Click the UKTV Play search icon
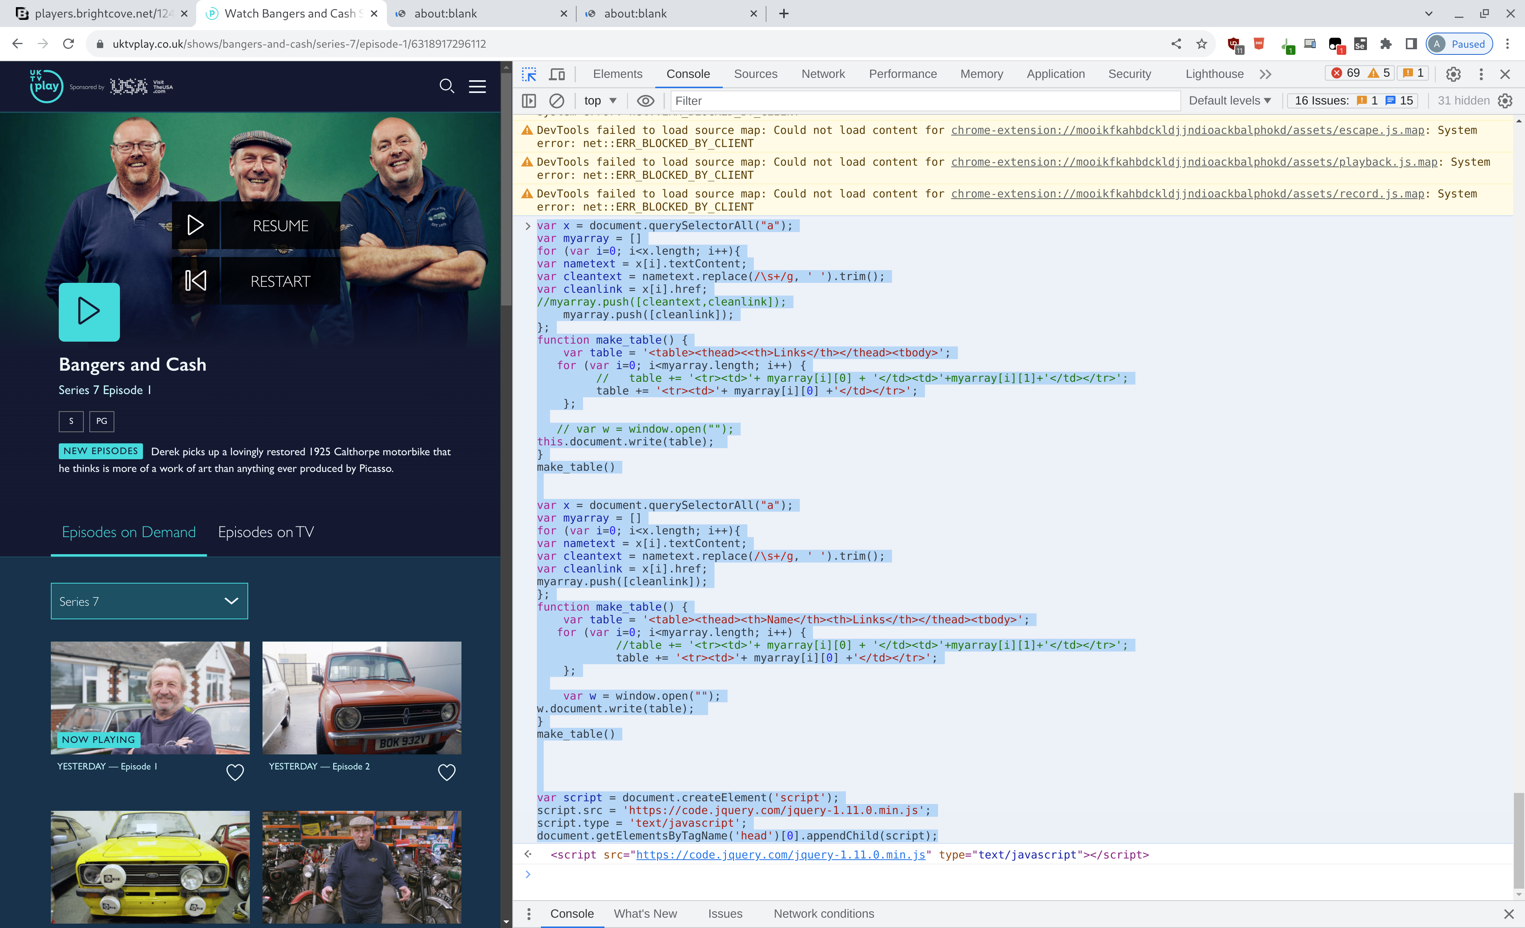The image size is (1525, 928). click(446, 86)
